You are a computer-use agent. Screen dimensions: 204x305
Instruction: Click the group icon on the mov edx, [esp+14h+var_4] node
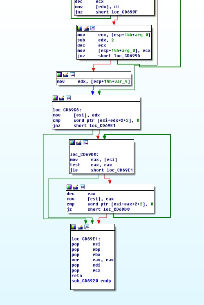(72, 75)
